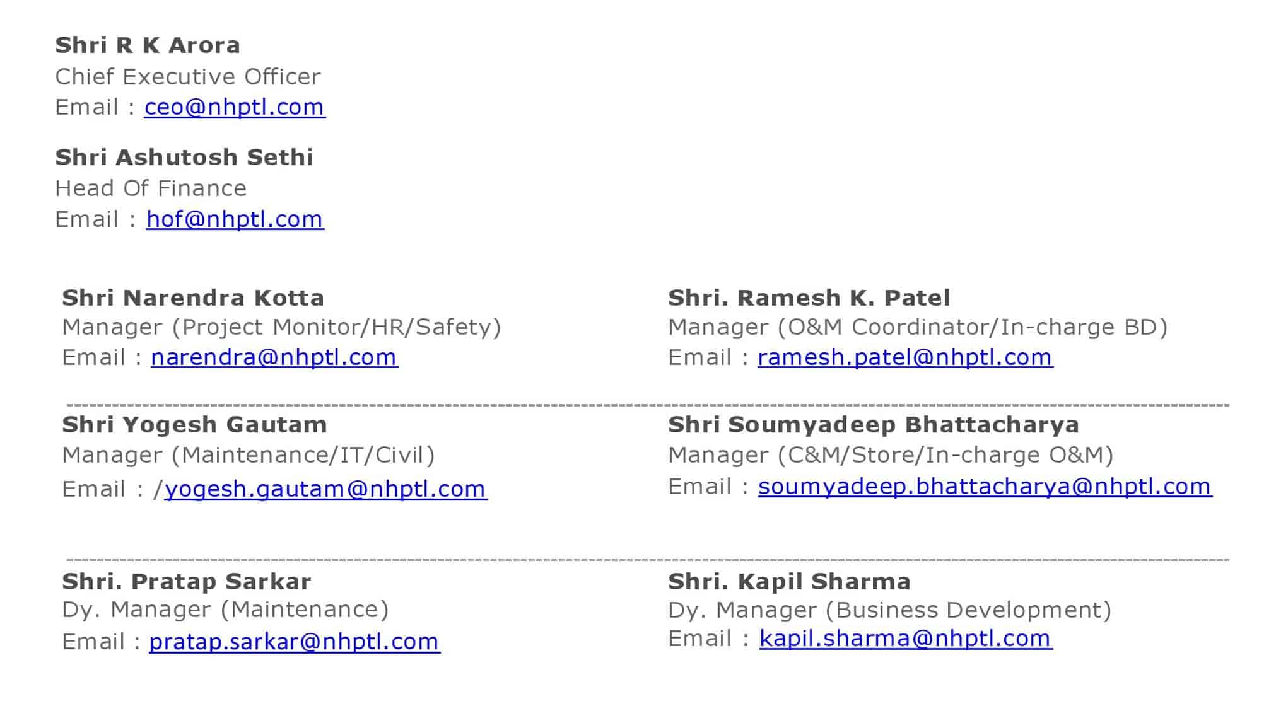Click the Shri. Pratap Sarkar name
The height and width of the screenshot is (711, 1276).
(x=187, y=581)
